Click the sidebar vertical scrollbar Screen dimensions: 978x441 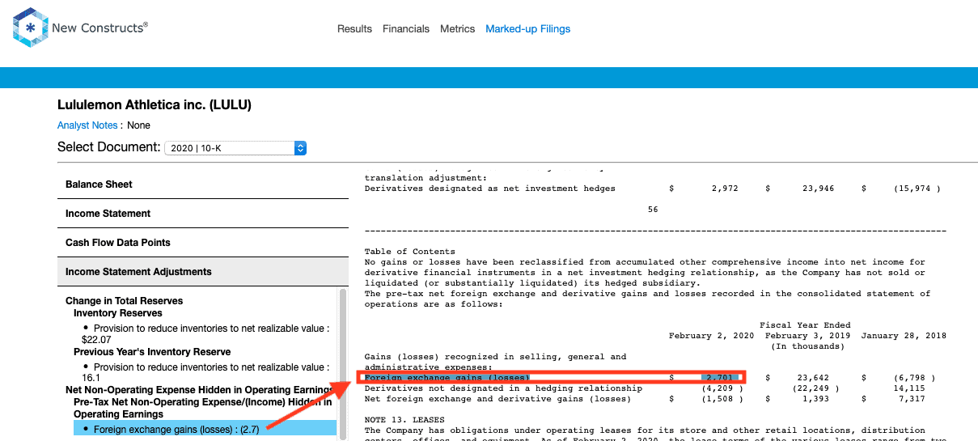(343, 364)
